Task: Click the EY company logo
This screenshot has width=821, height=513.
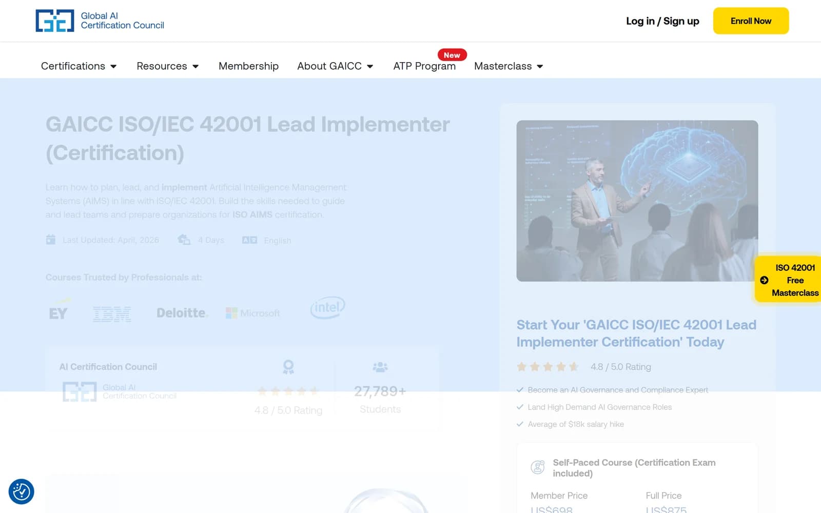Action: [59, 310]
